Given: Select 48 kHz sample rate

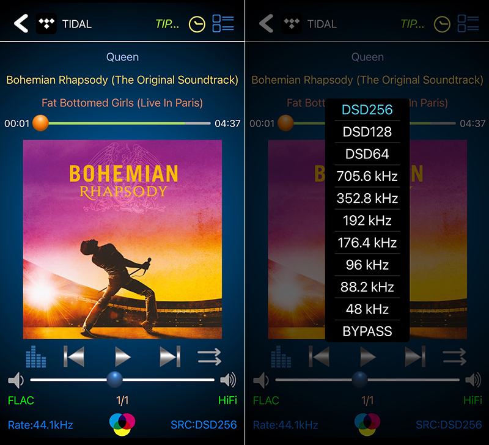Looking at the screenshot, I should tap(367, 309).
